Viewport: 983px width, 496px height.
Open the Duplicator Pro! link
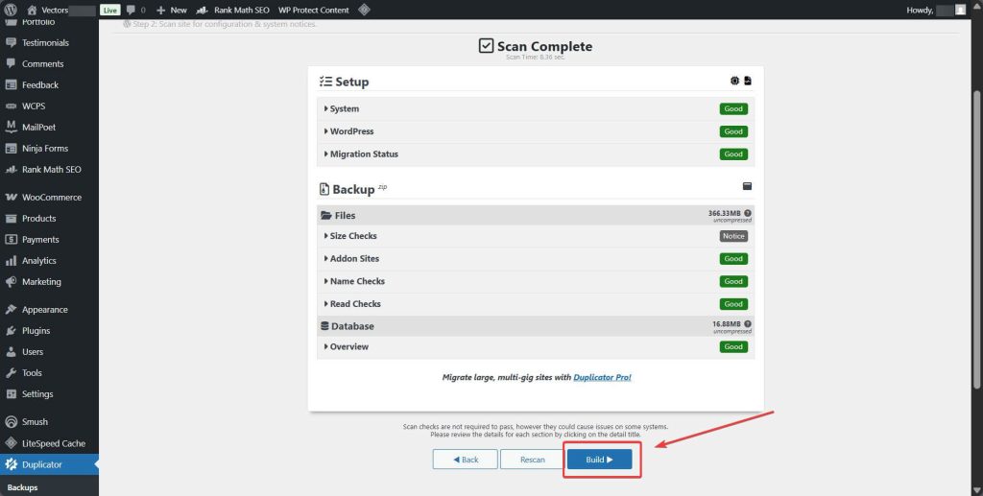tap(603, 378)
